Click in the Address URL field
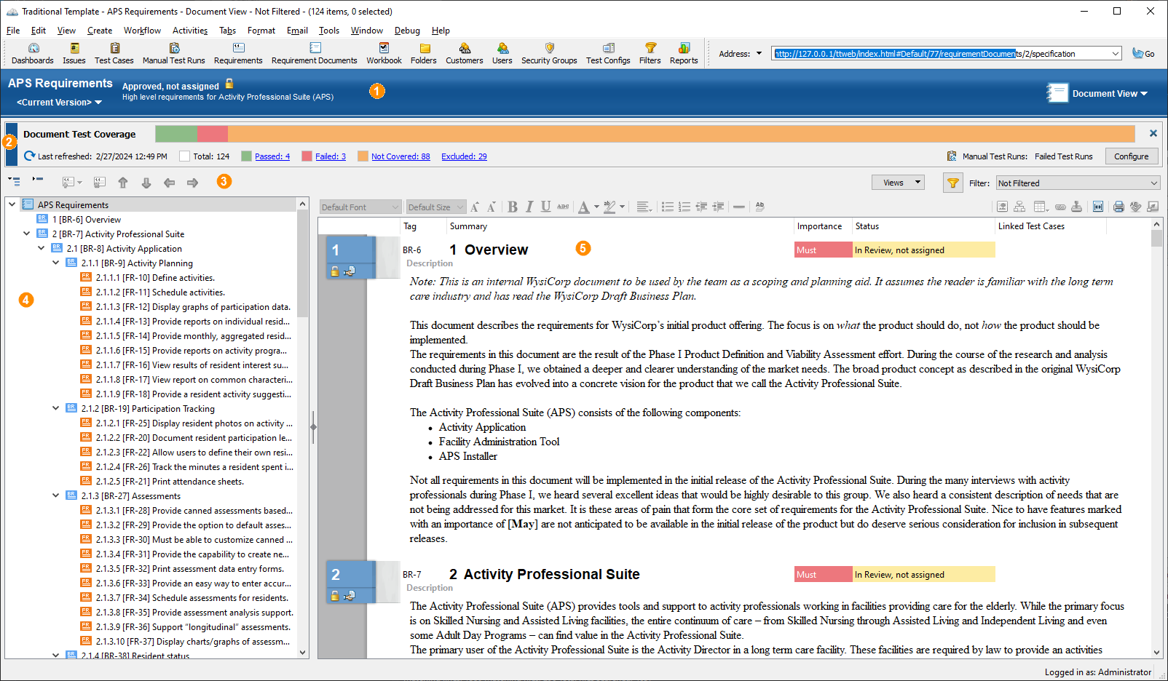The width and height of the screenshot is (1168, 681). (939, 54)
